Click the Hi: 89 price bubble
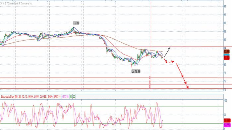232x130 pixels. [76, 23]
